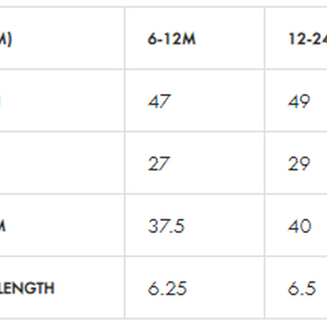327x327 pixels.
Task: Click blank area right of 37.5
Action: tap(224, 226)
